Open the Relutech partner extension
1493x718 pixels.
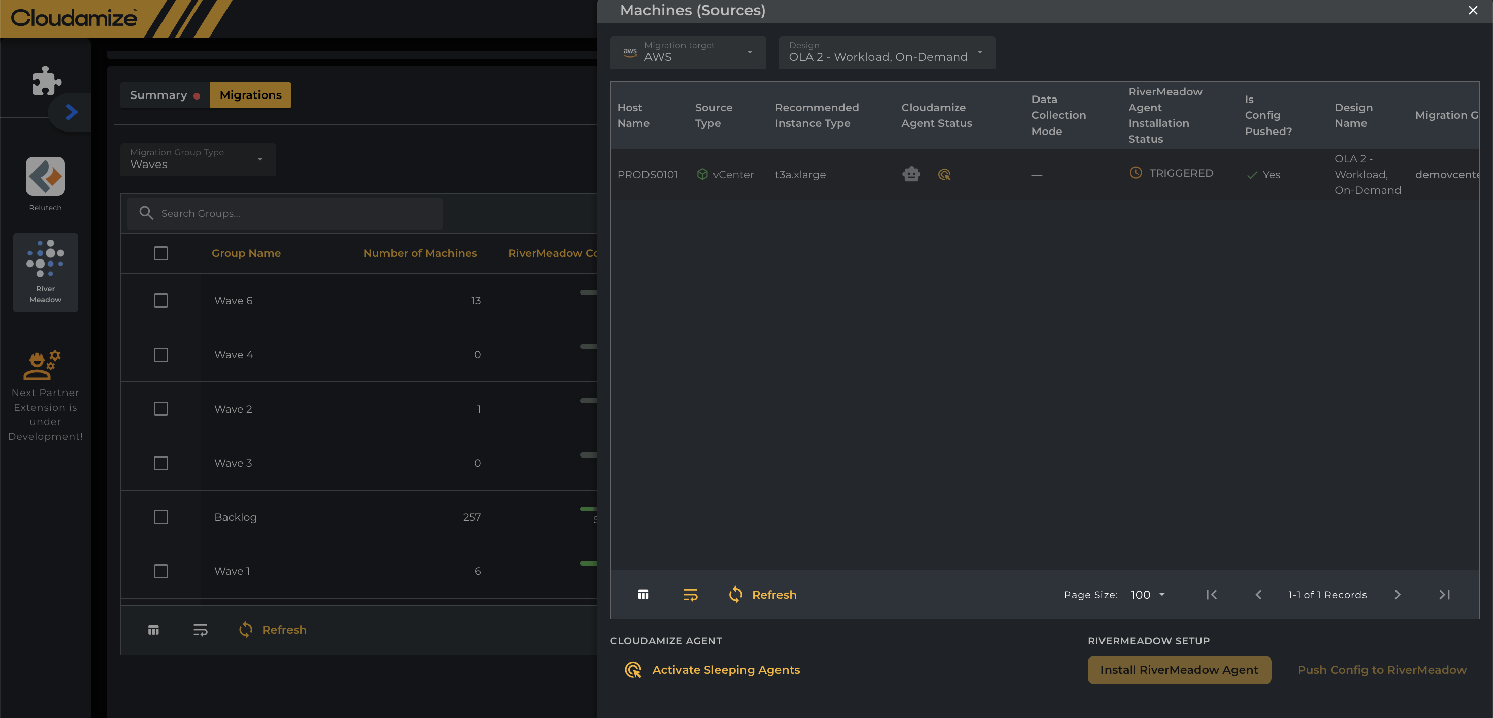45,184
